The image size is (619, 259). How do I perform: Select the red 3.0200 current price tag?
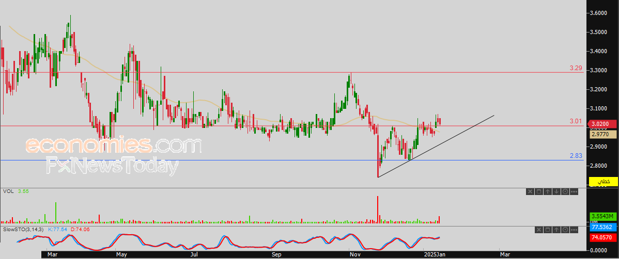(x=603, y=124)
